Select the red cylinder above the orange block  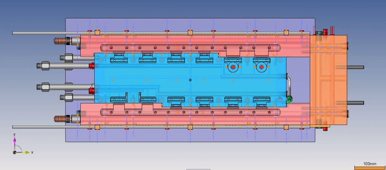click(x=325, y=32)
